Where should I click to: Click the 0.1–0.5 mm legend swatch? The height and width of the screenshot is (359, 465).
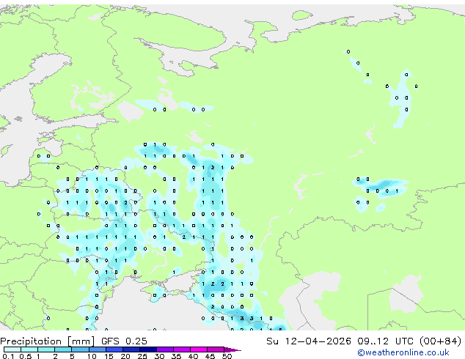pos(12,349)
